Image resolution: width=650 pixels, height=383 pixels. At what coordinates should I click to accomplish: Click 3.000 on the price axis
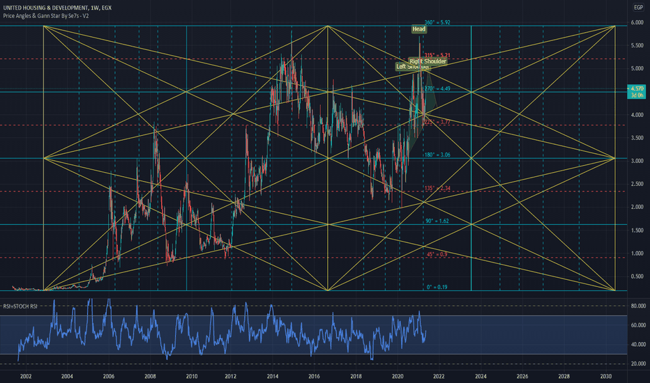637,161
